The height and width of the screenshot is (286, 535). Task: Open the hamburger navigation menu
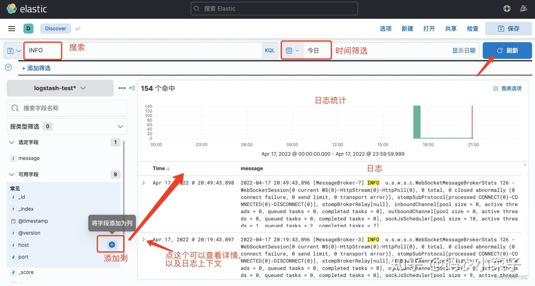(11, 28)
